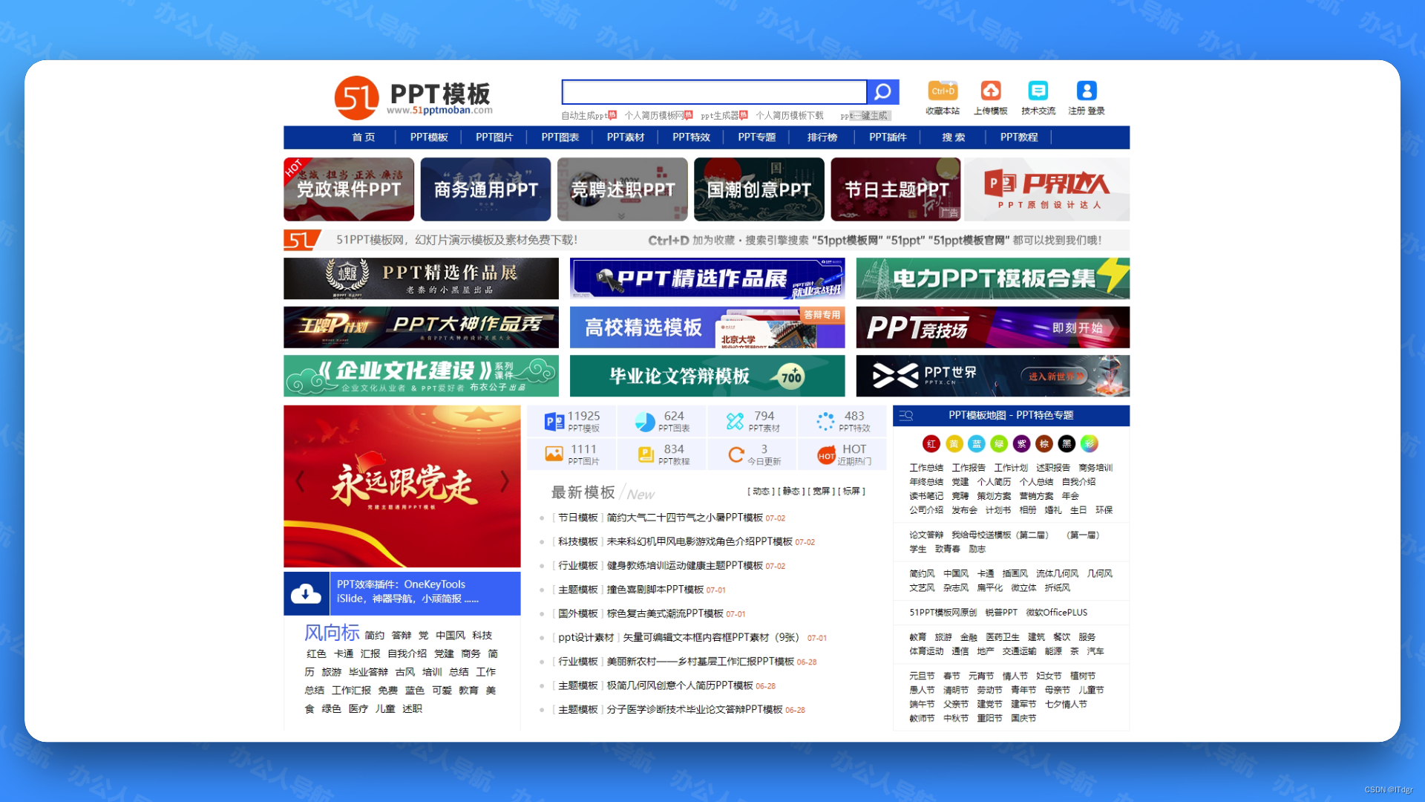Filter new templates by 动态

[x=761, y=492]
